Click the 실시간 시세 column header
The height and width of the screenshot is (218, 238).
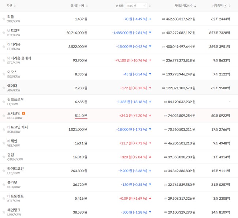[77, 5]
